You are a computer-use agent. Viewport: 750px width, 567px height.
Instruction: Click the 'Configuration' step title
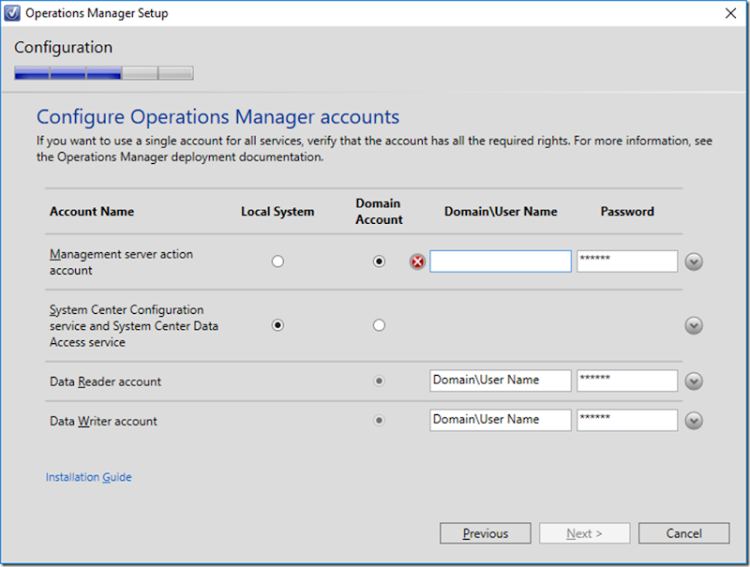[63, 48]
